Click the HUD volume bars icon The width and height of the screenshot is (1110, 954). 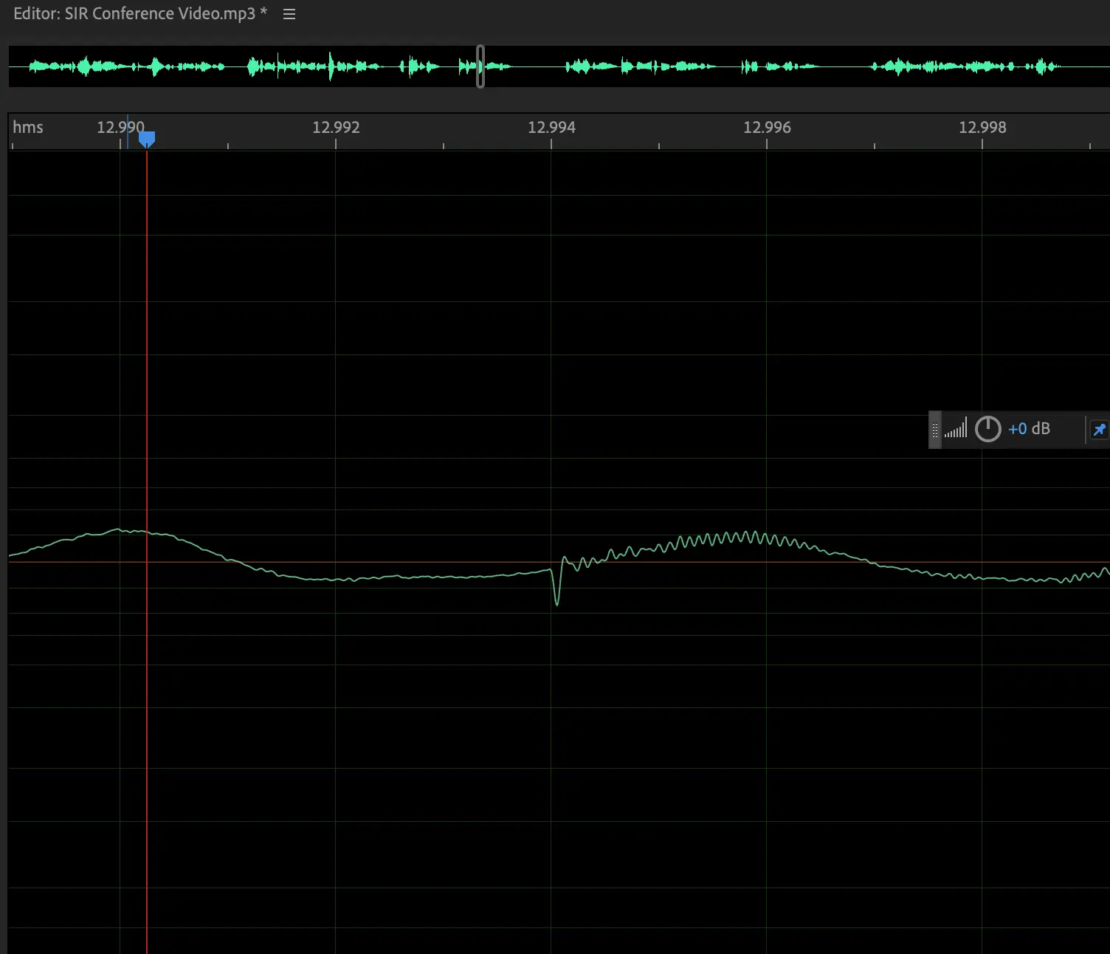(x=956, y=429)
